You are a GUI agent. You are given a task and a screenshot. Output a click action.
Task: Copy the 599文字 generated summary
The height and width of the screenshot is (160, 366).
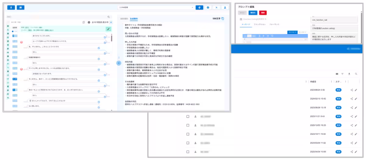point(223,19)
